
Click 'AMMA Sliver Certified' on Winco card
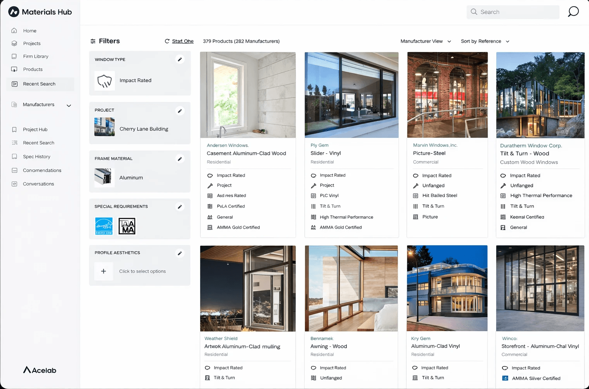click(x=536, y=379)
